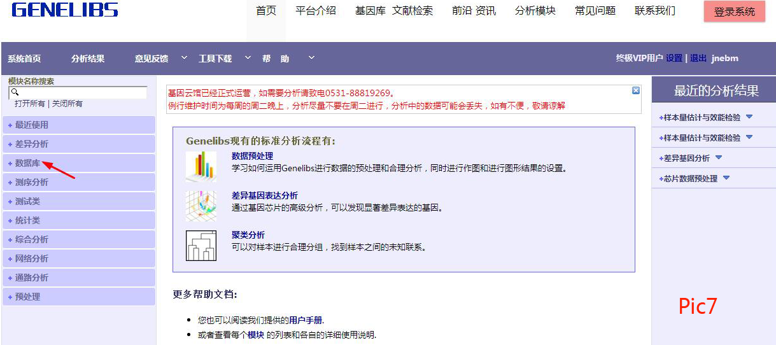Image resolution: width=776 pixels, height=345 pixels.
Task: Expand the 差异分析 sidebar section
Action: (x=31, y=144)
